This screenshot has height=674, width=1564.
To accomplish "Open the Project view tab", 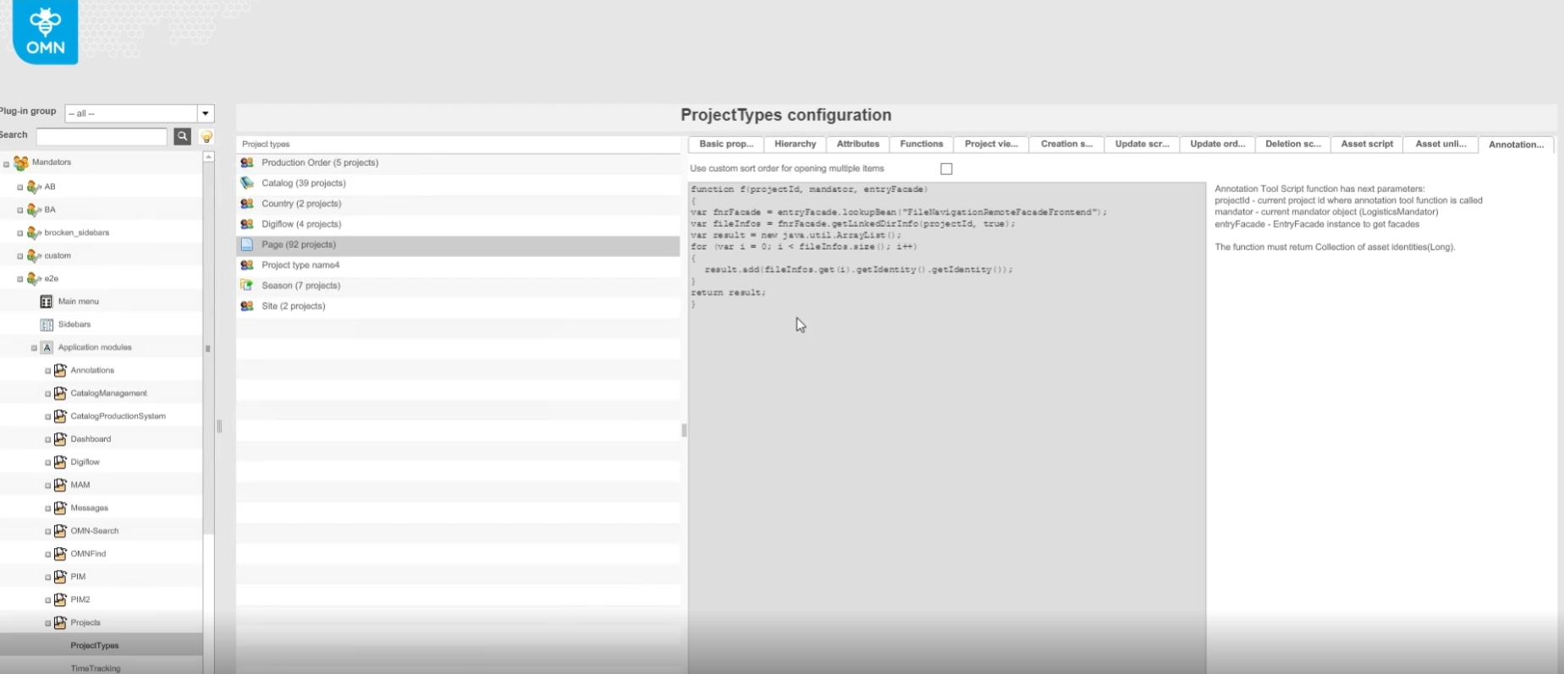I will pos(991,144).
